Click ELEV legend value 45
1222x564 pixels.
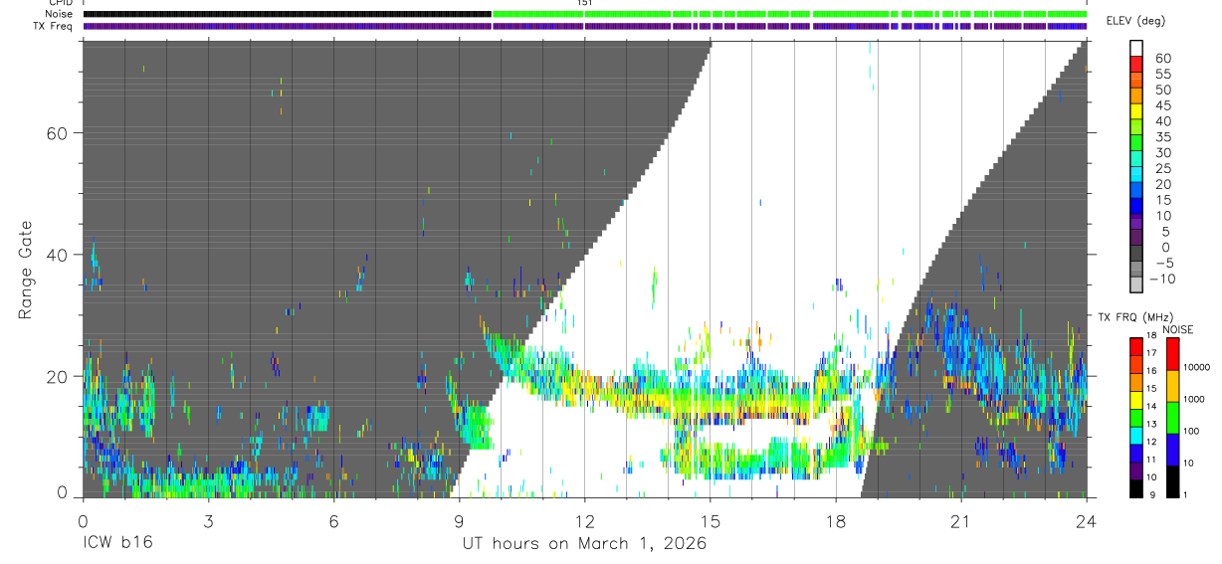tap(1162, 105)
